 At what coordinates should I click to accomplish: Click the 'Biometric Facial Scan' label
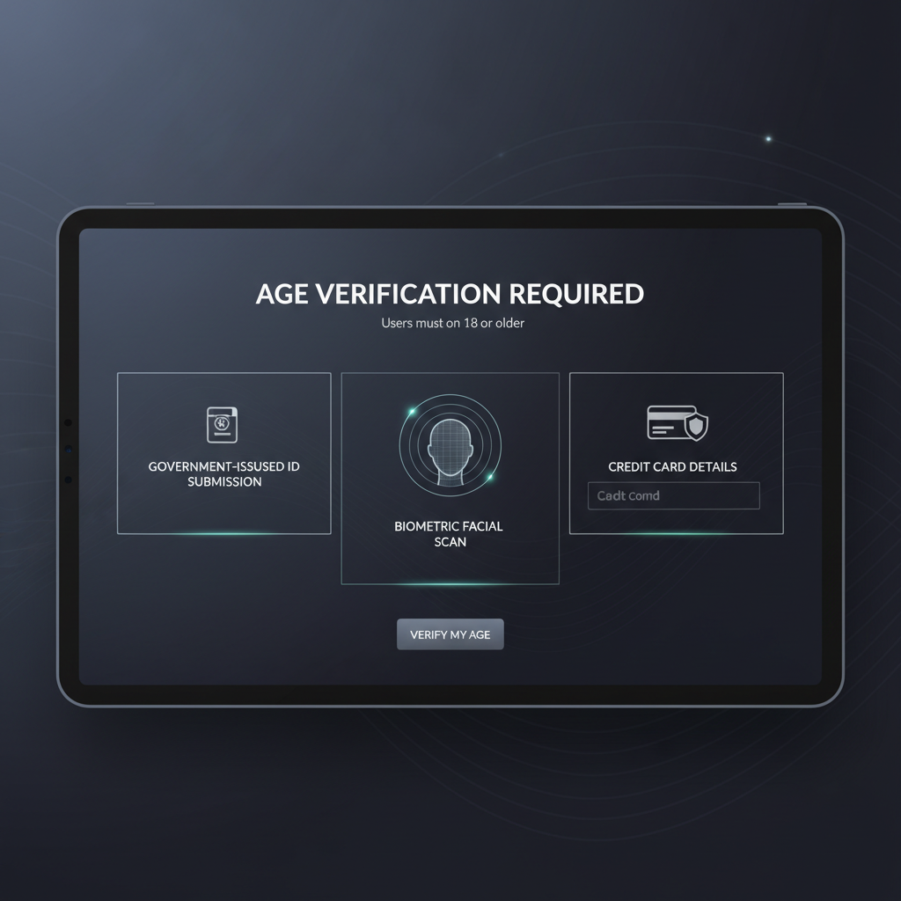tap(449, 534)
